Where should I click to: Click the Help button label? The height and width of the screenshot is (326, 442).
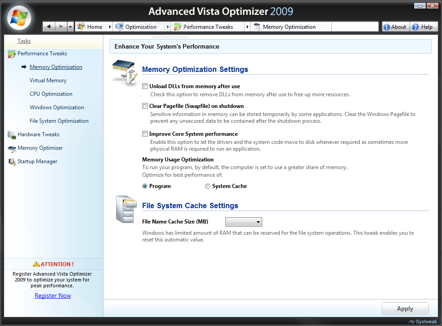tap(427, 27)
